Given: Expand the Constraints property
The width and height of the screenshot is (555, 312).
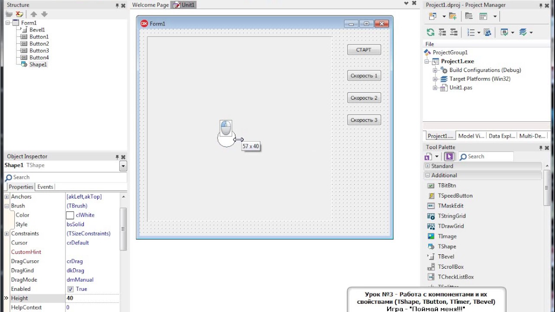Looking at the screenshot, I should (x=7, y=234).
